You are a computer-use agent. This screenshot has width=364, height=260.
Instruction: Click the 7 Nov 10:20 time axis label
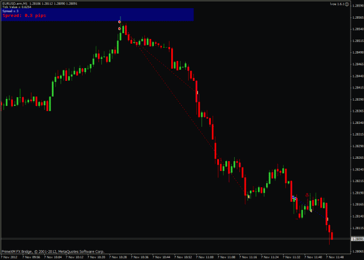(x=96, y=257)
